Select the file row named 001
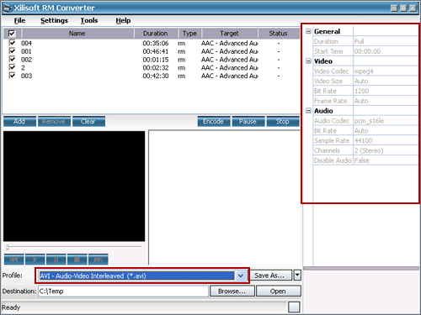 pos(152,51)
